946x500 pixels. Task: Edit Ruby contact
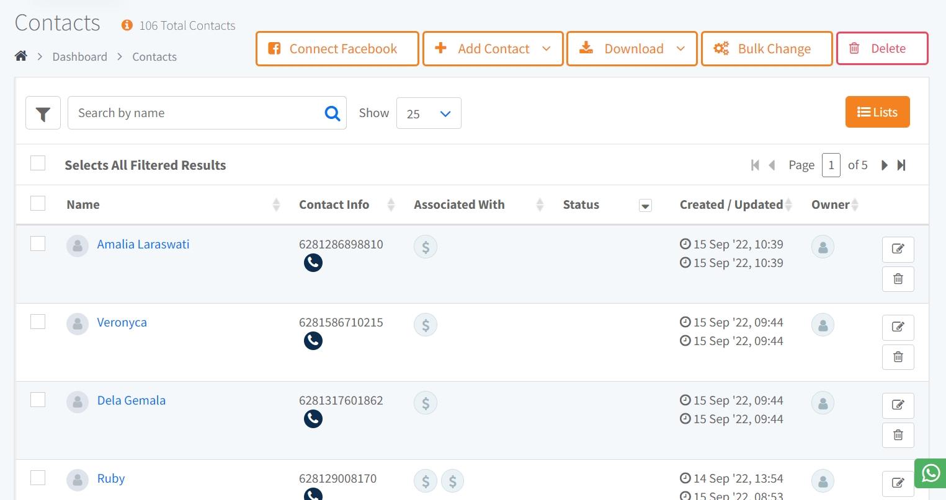click(898, 483)
